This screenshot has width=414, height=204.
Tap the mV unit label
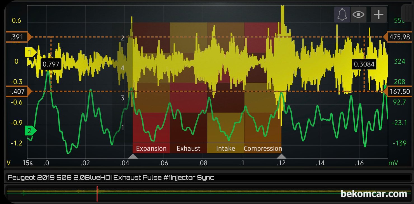coord(393,163)
